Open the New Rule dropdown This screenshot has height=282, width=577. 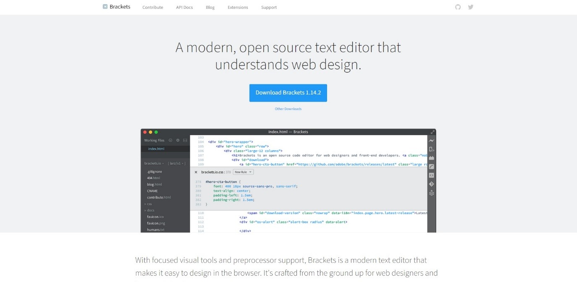[x=243, y=172]
